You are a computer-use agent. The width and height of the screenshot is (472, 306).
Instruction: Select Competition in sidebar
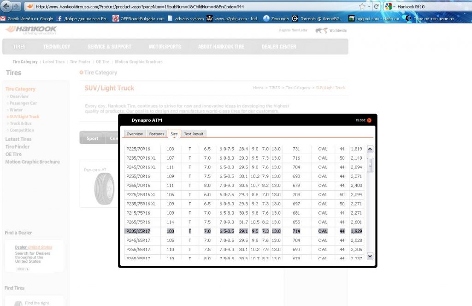pyautogui.click(x=21, y=130)
